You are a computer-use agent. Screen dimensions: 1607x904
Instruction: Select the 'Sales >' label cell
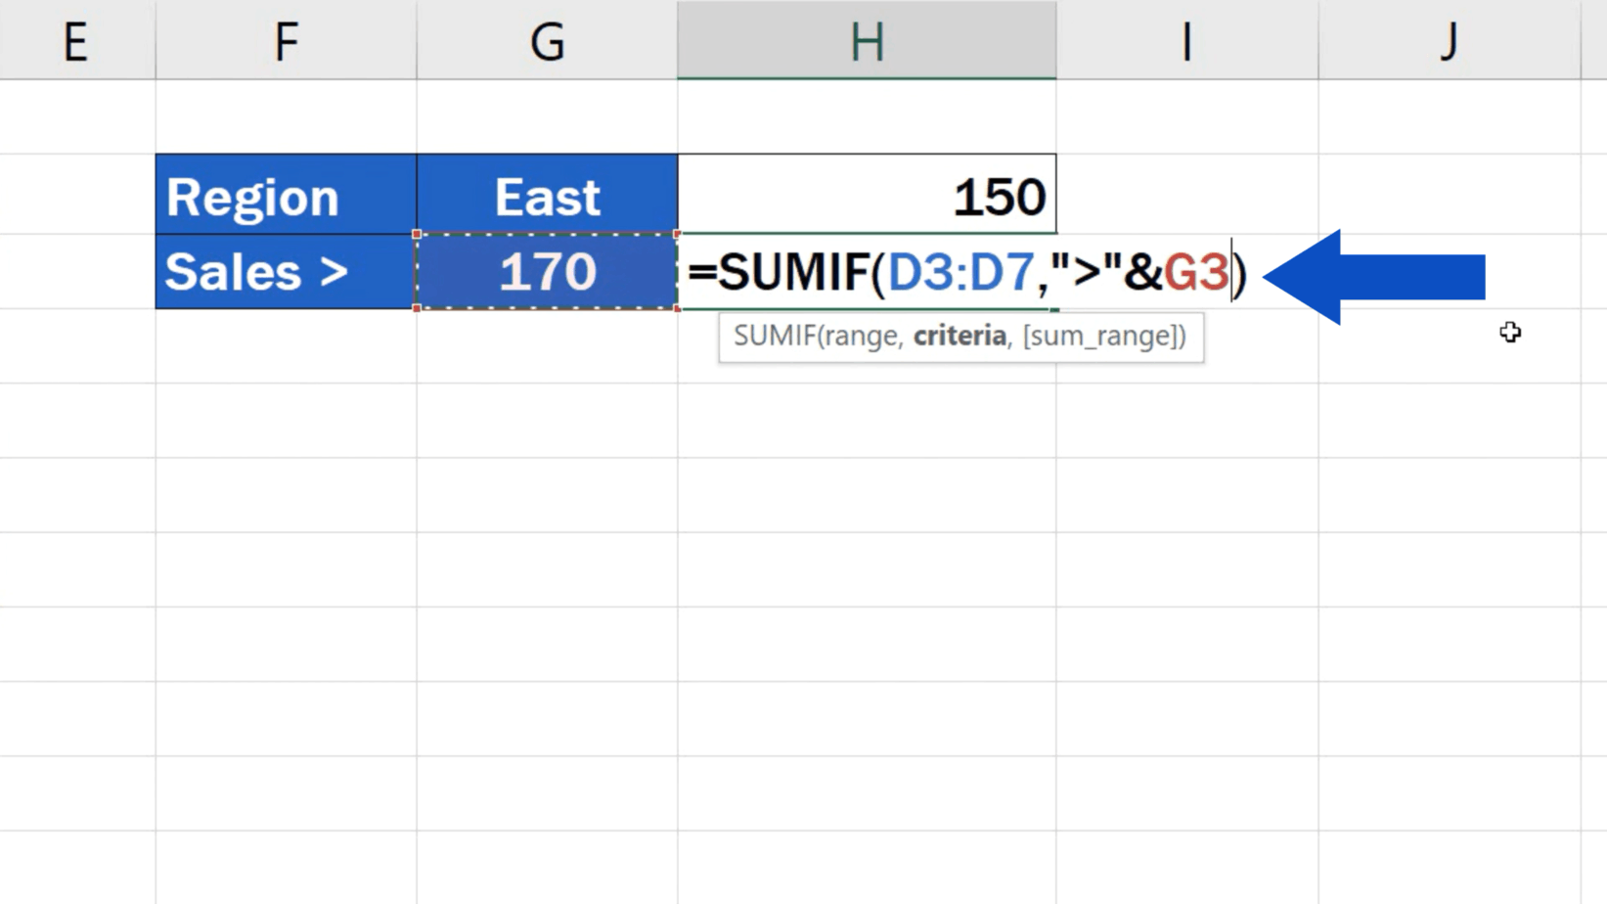click(x=284, y=271)
